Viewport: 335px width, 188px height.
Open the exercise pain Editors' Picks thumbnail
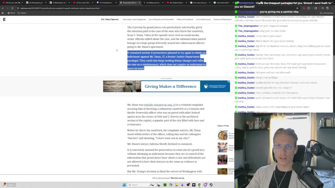coord(222,148)
